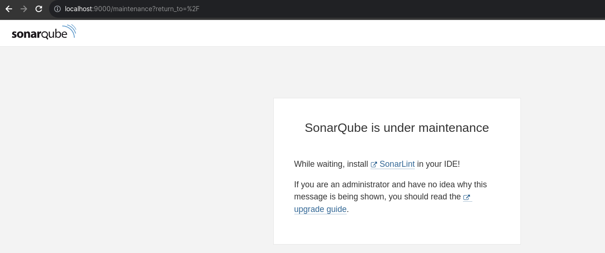Click the SonarQube logo in the header
The image size is (605, 253).
[x=44, y=32]
